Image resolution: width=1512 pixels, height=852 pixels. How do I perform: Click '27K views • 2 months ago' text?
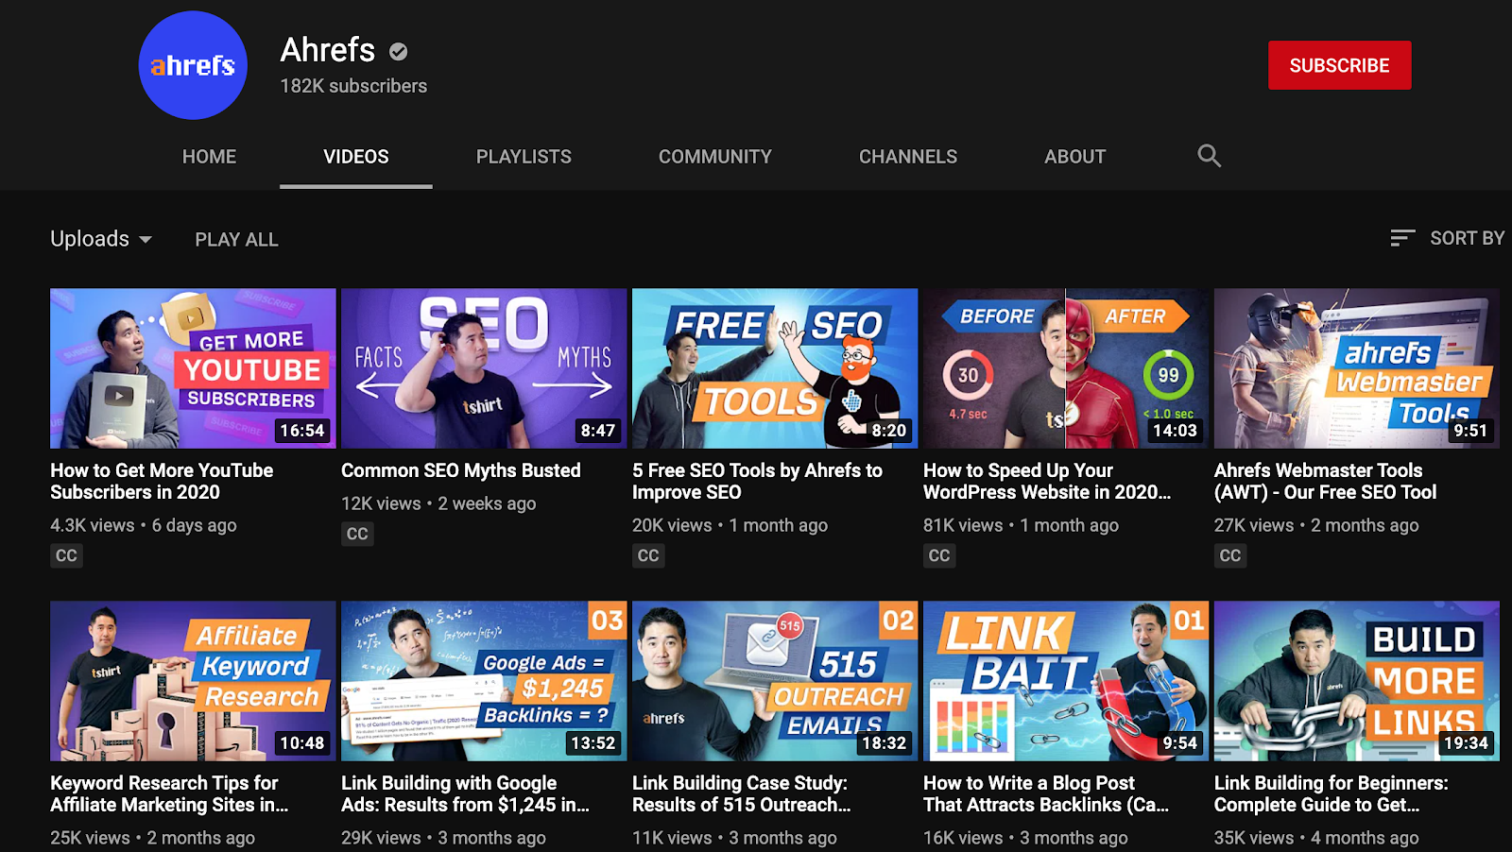pos(1316,525)
